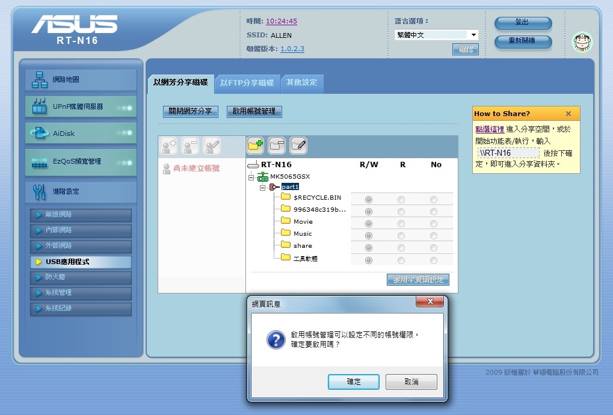Click the 登出 logout button
The image size is (613, 415).
(x=523, y=23)
